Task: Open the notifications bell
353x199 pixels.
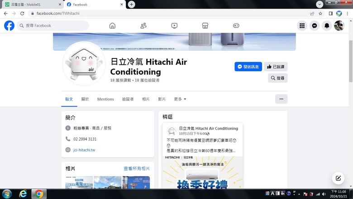Action: [x=327, y=26]
